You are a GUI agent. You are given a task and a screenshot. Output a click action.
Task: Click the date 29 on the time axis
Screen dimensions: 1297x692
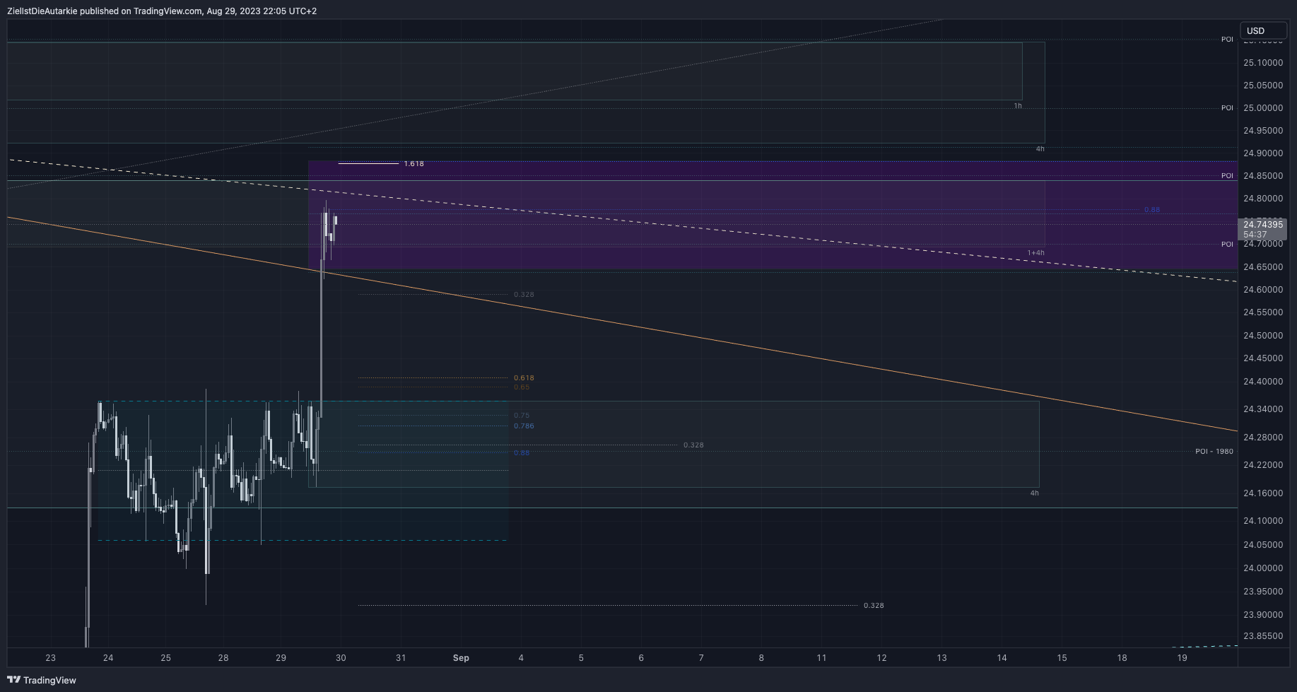281,658
